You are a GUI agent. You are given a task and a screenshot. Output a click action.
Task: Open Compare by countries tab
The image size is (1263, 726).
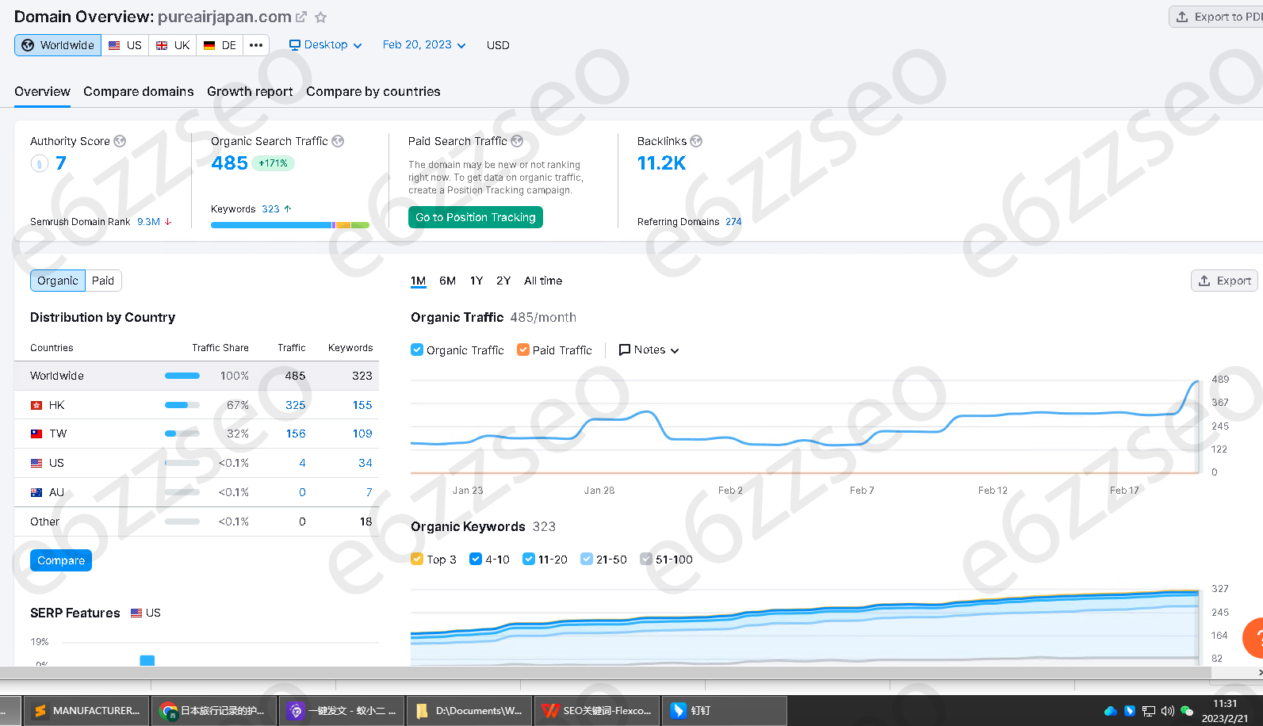373,92
